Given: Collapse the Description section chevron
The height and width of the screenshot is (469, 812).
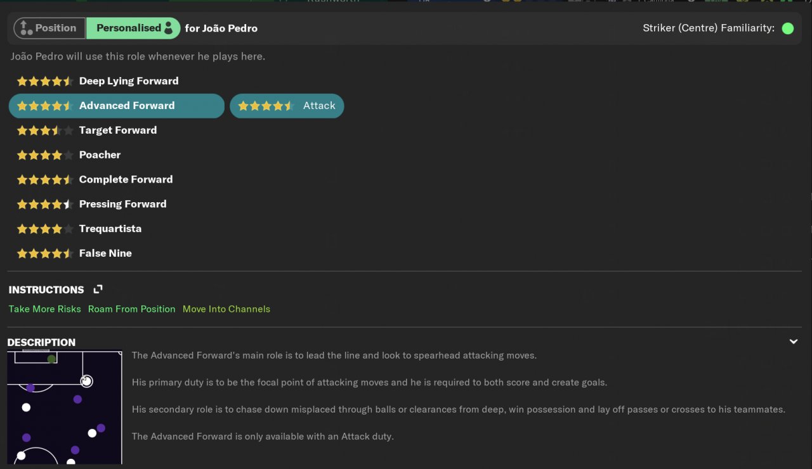Looking at the screenshot, I should point(793,342).
